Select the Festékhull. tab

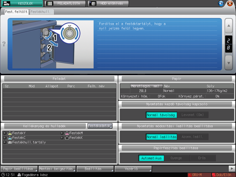(x=42, y=12)
